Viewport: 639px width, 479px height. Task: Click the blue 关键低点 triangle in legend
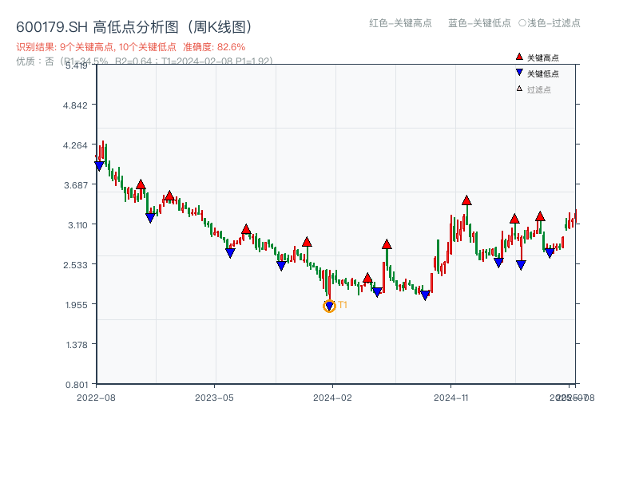(x=519, y=73)
